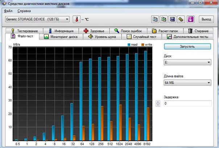This screenshot has height=148, width=219.
Task: Click the Выход button
Action: tap(206, 19)
